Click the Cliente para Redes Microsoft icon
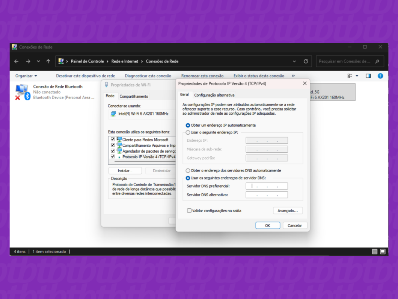 pyautogui.click(x=119, y=139)
